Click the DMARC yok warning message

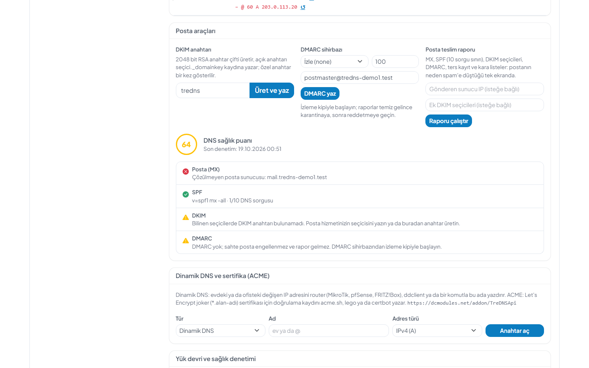(x=317, y=247)
